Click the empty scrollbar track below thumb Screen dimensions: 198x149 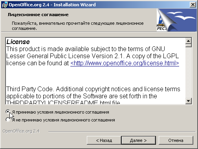click(x=189, y=72)
